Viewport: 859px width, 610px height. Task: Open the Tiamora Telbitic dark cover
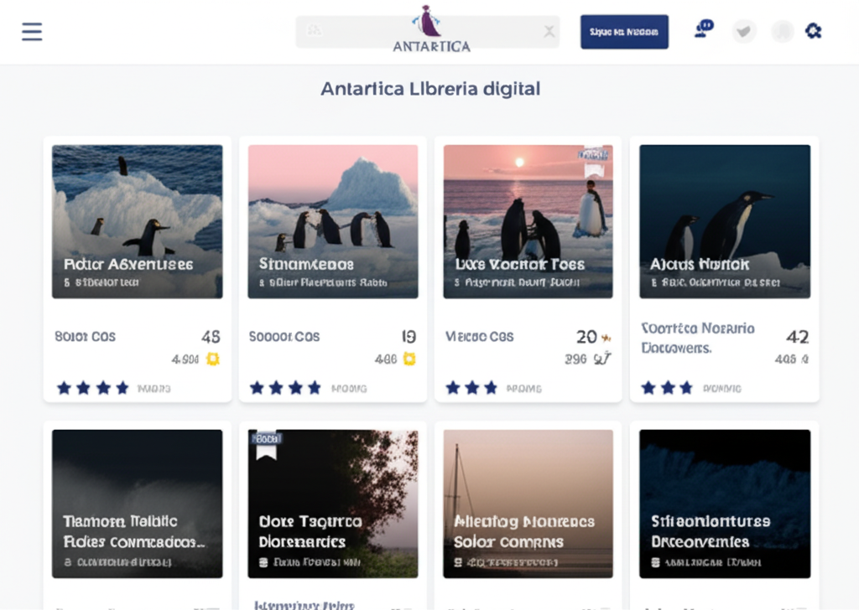point(138,504)
